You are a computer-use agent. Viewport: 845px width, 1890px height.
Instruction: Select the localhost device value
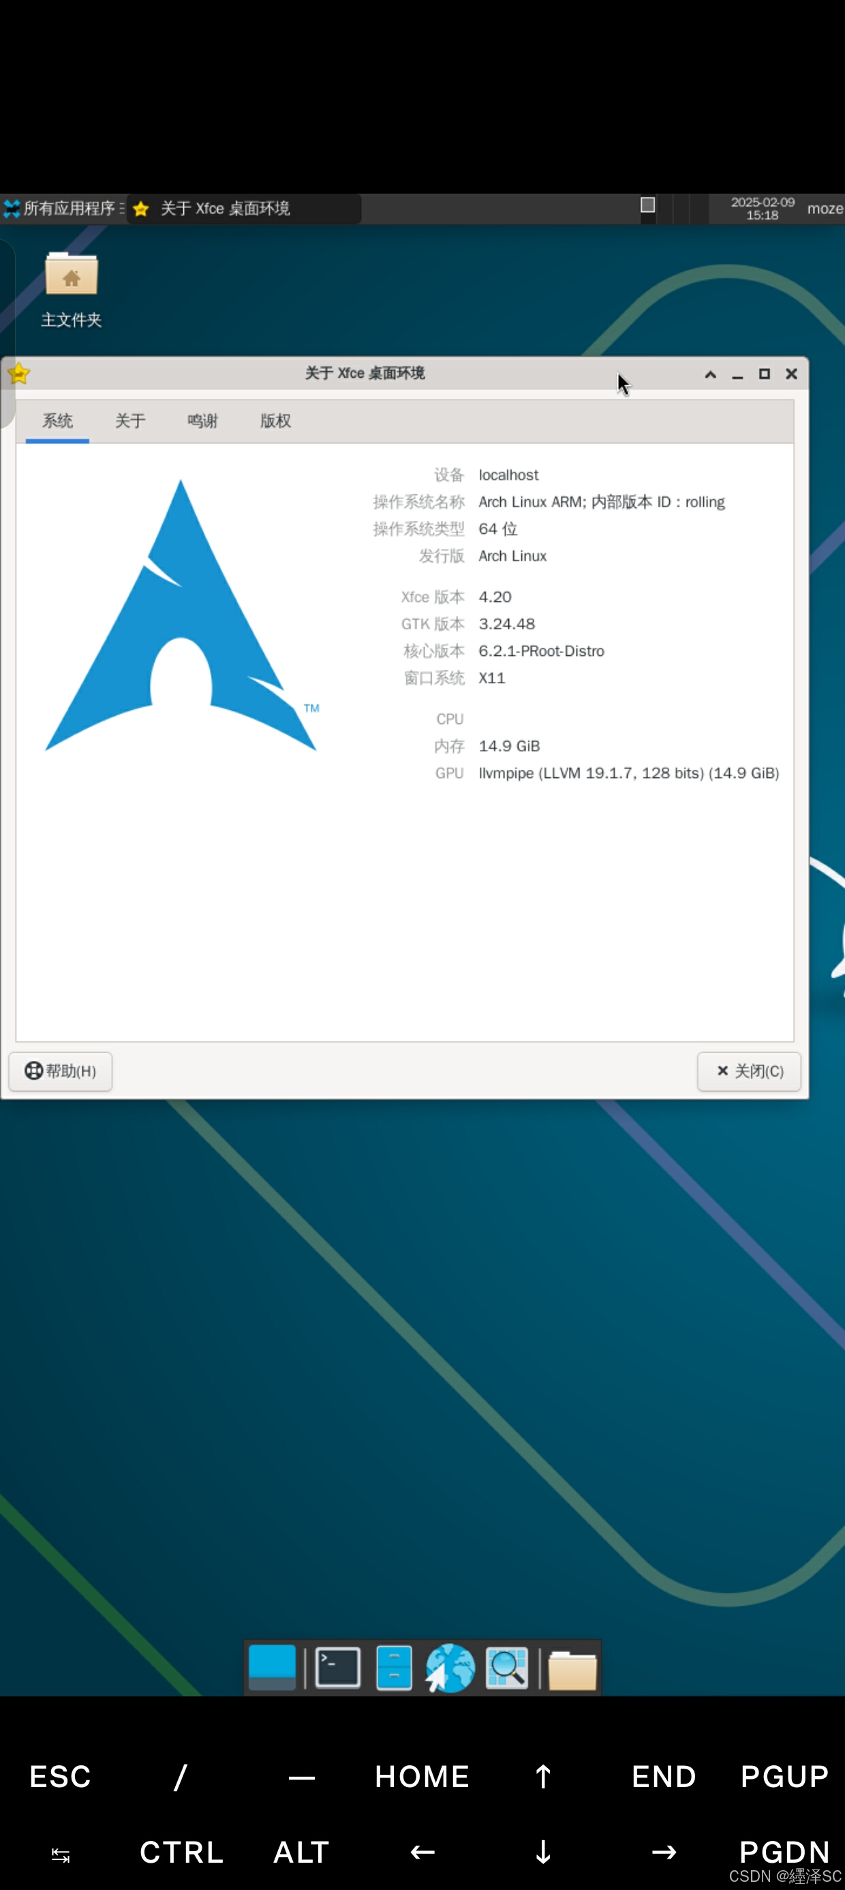coord(508,475)
